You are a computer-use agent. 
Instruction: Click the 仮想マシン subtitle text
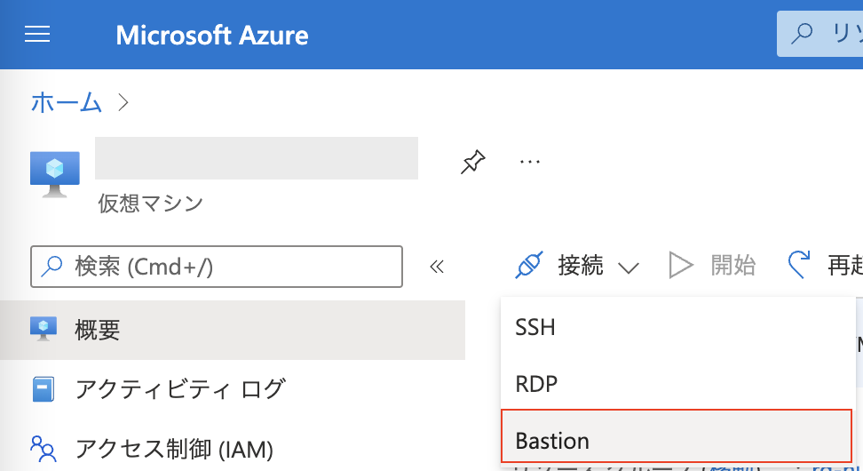151,204
